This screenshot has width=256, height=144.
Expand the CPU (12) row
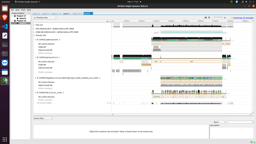(x=34, y=25)
